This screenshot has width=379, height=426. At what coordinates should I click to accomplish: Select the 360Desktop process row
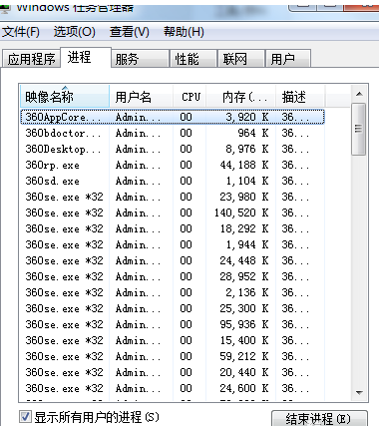coord(173,149)
